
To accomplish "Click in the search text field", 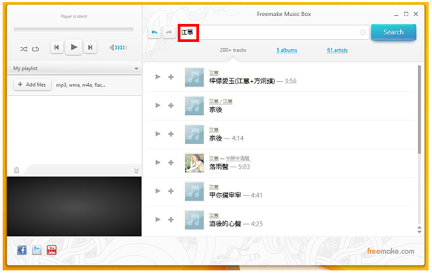I will [273, 32].
